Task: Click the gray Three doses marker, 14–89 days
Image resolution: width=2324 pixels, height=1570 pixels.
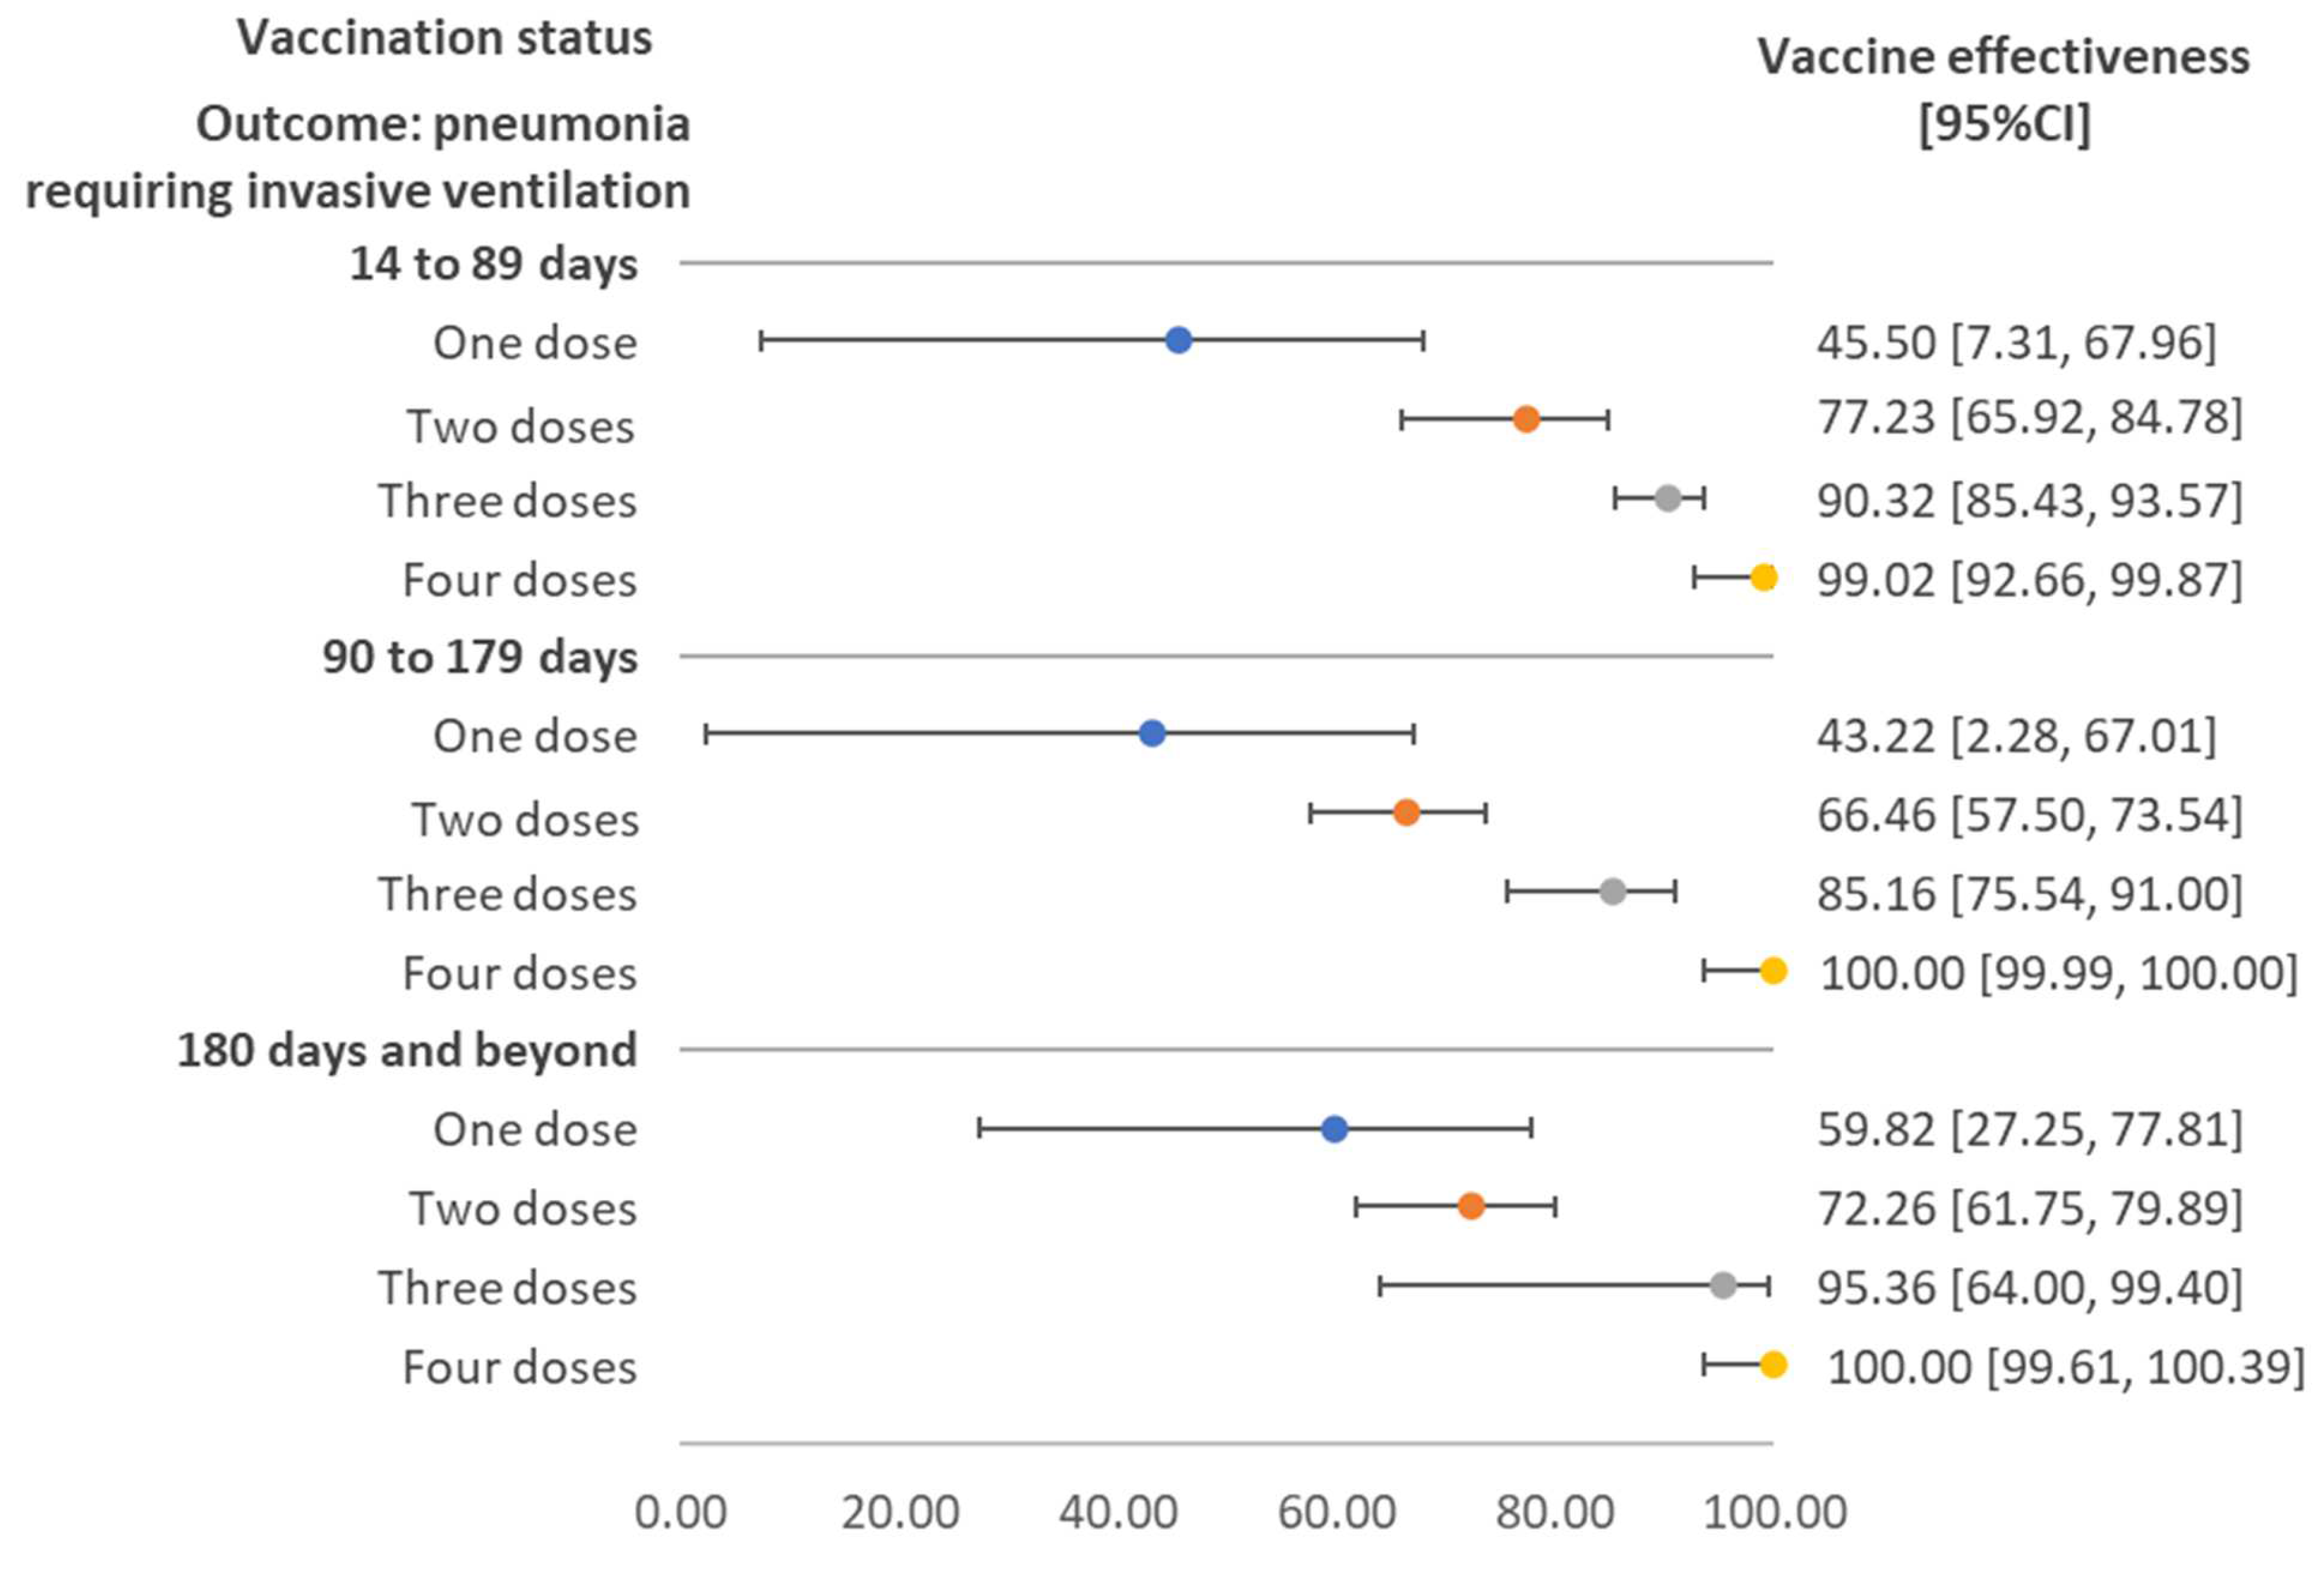Action: [1668, 498]
